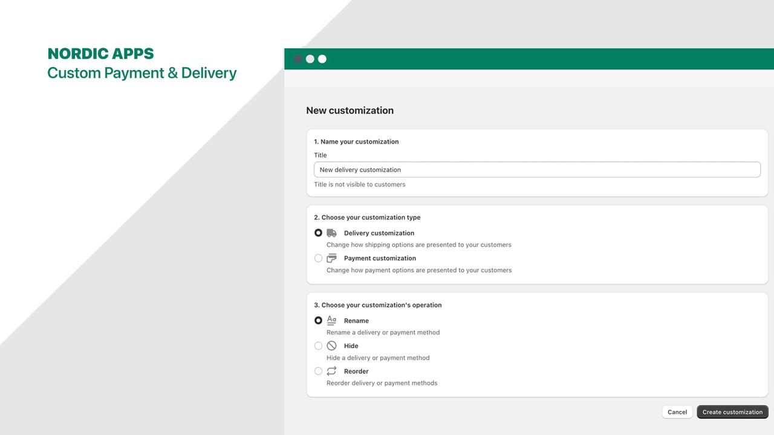This screenshot has width=774, height=435.
Task: Choose the Reorder operation radio button
Action: coord(318,372)
